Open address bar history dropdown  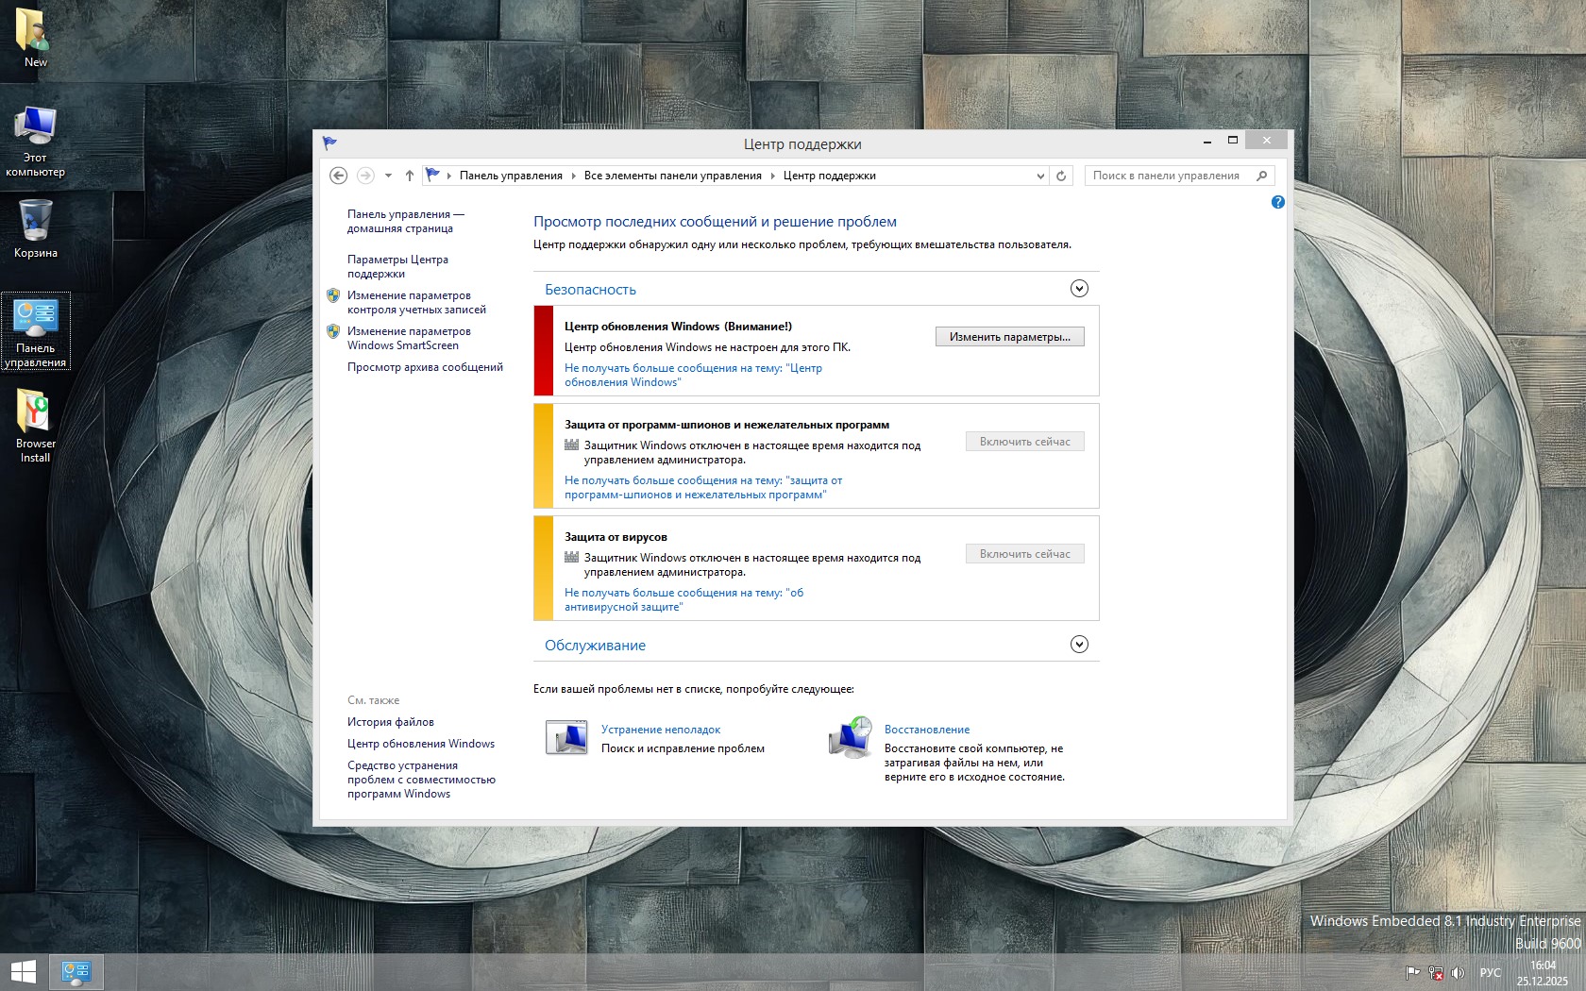click(x=1040, y=176)
